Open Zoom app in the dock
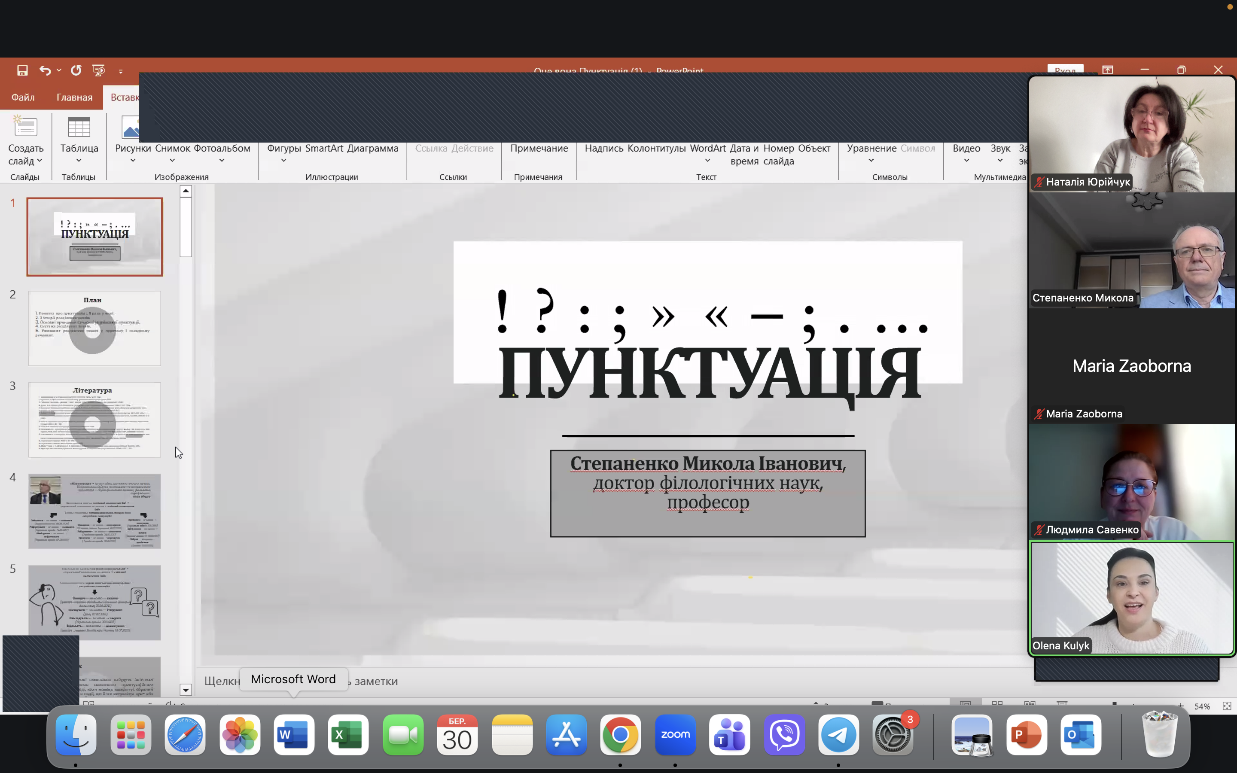 click(x=675, y=735)
